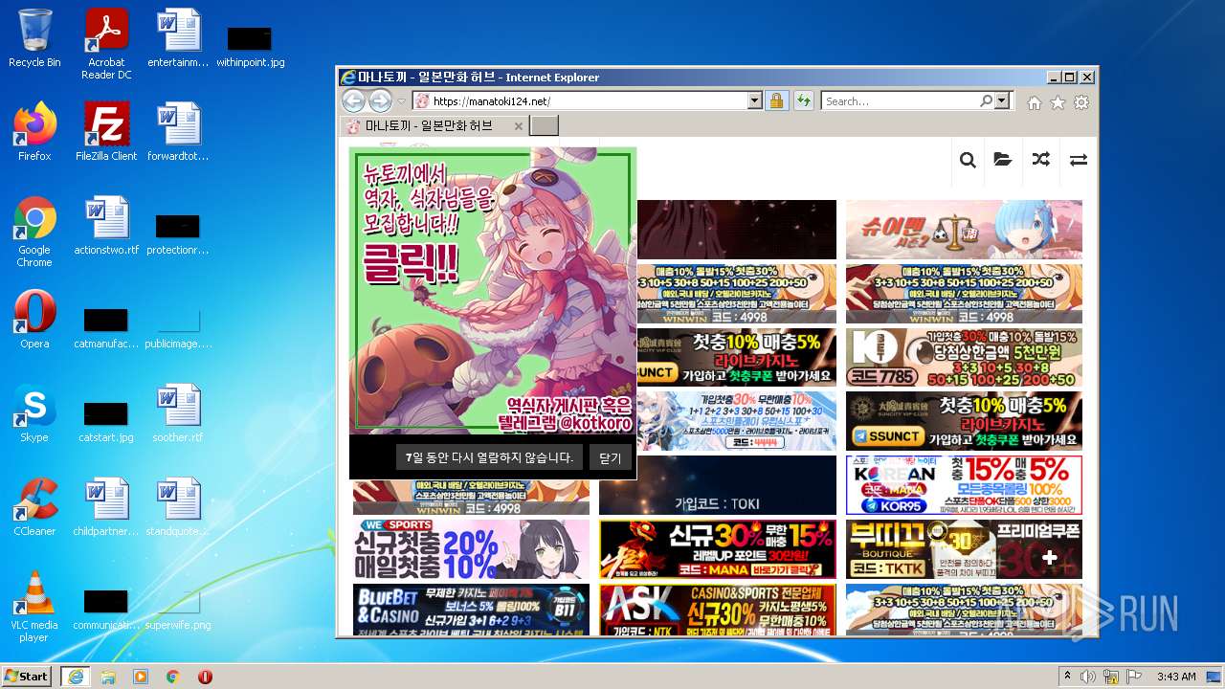
Task: Open the WE SPORTS 신규첫충 20% banner
Action: tap(471, 548)
